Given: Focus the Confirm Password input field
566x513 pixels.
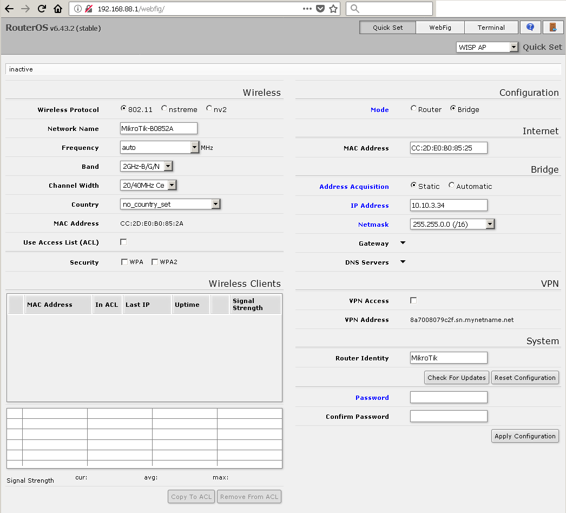Looking at the screenshot, I should (x=449, y=416).
